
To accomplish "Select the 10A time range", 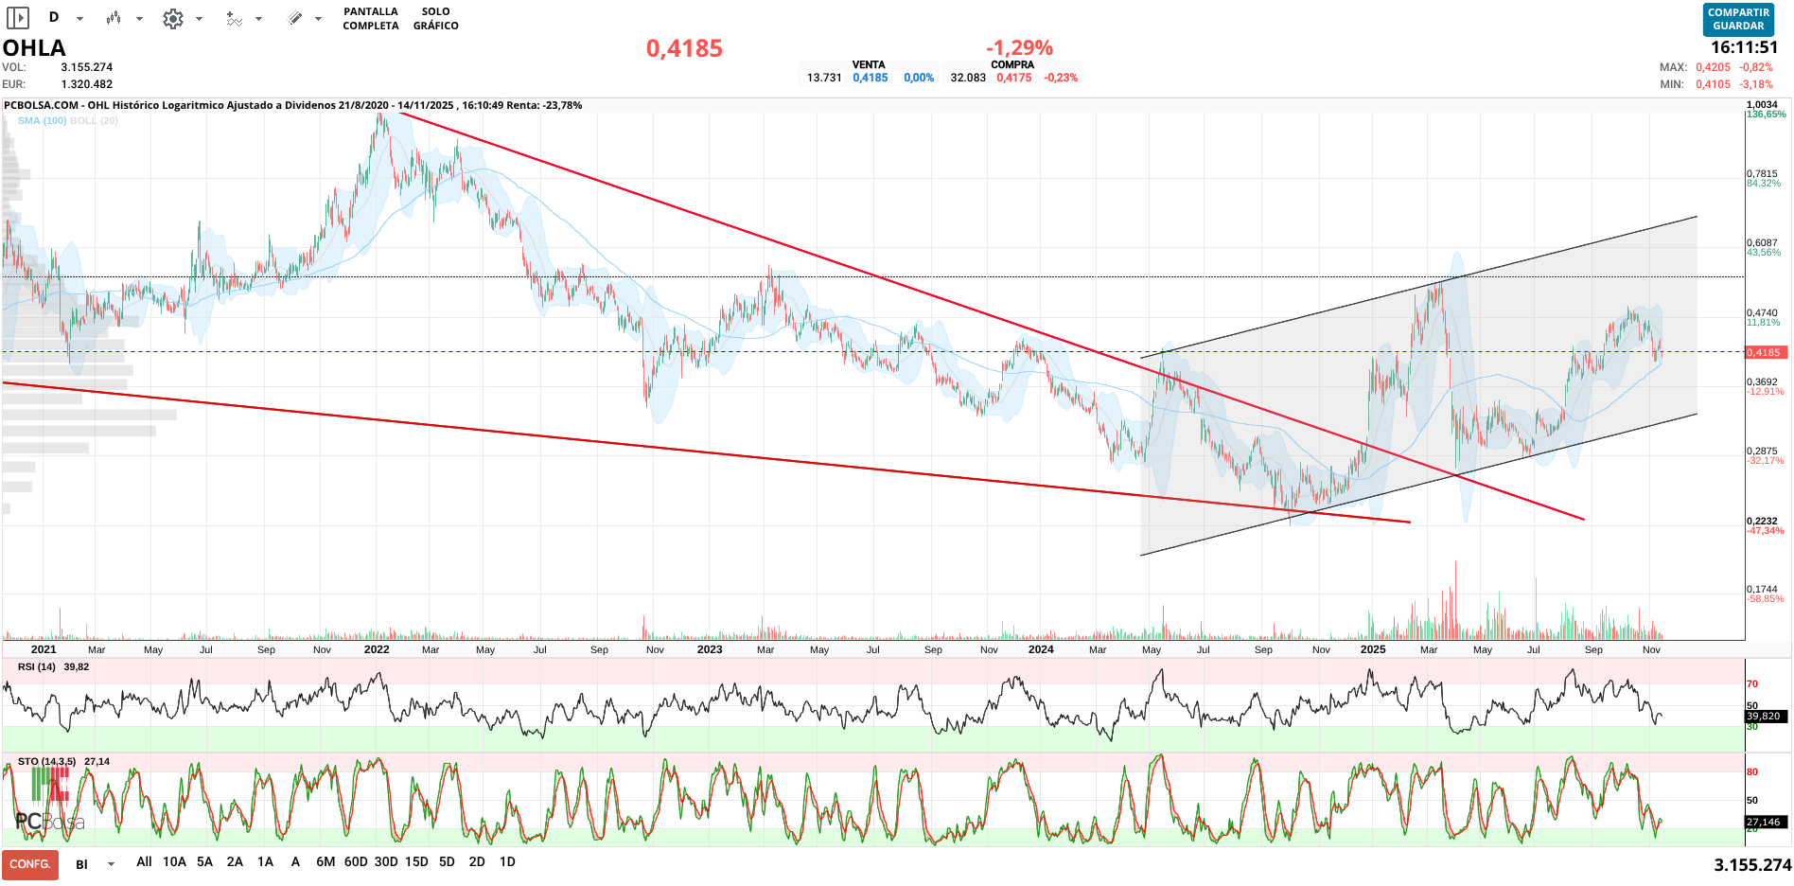I will pyautogui.click(x=174, y=861).
